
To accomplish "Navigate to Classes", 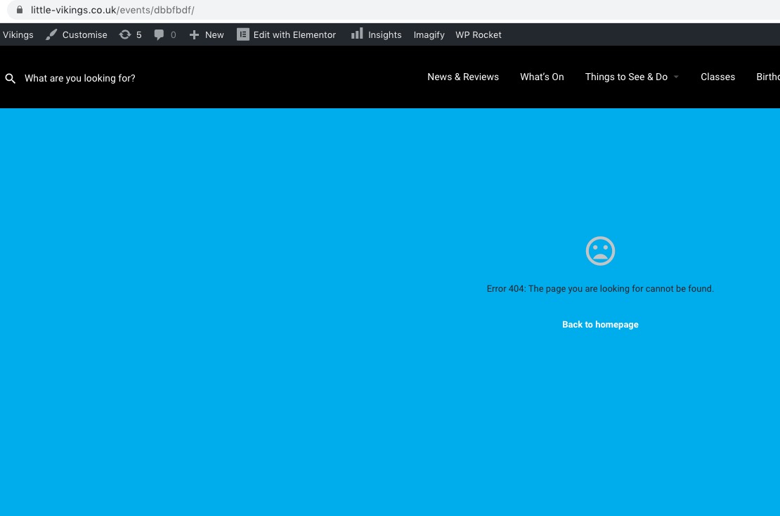I will coord(717,77).
